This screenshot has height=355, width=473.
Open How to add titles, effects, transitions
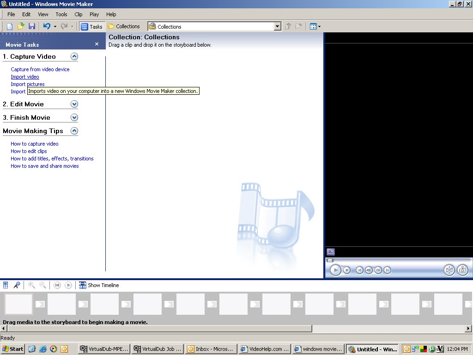(x=52, y=159)
